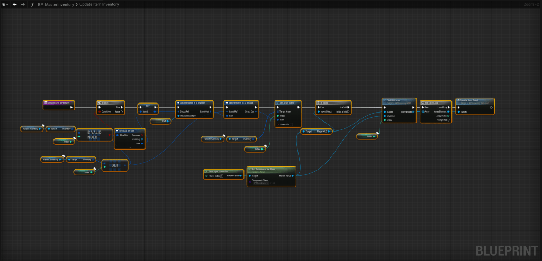Click the Player Index input field

[222, 176]
